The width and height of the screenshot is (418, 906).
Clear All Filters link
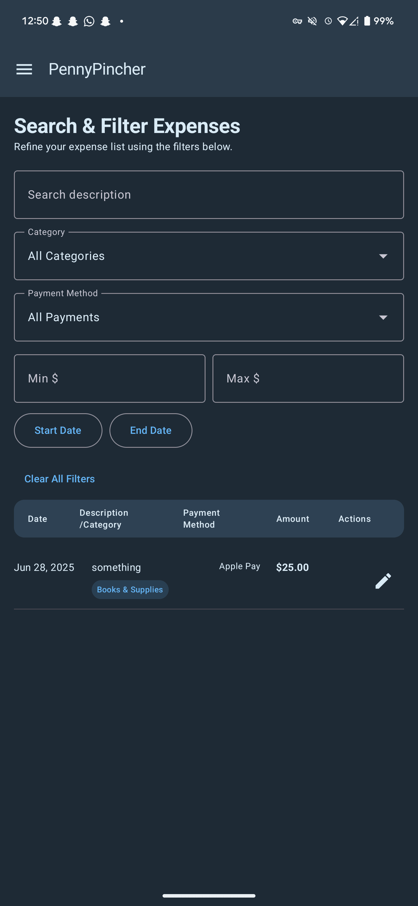pos(60,479)
